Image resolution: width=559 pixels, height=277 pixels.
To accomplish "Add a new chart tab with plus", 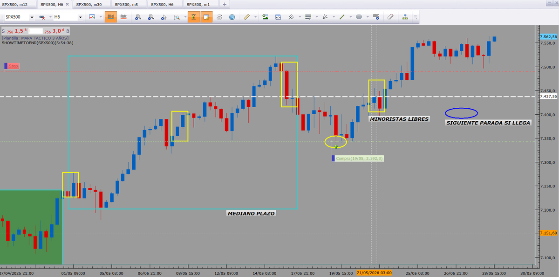I will coord(225,4).
